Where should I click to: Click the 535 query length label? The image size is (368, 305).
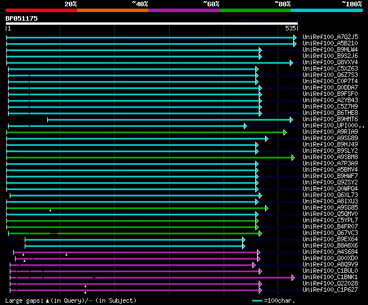(290, 28)
